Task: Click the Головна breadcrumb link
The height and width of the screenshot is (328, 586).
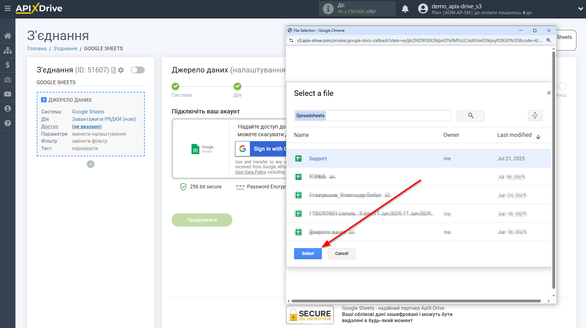Action: coord(37,48)
